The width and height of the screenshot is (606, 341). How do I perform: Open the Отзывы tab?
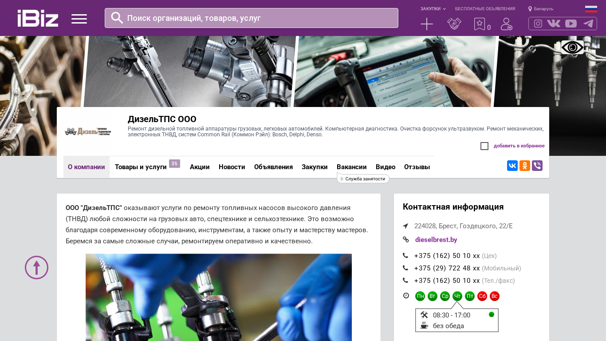pos(417,167)
